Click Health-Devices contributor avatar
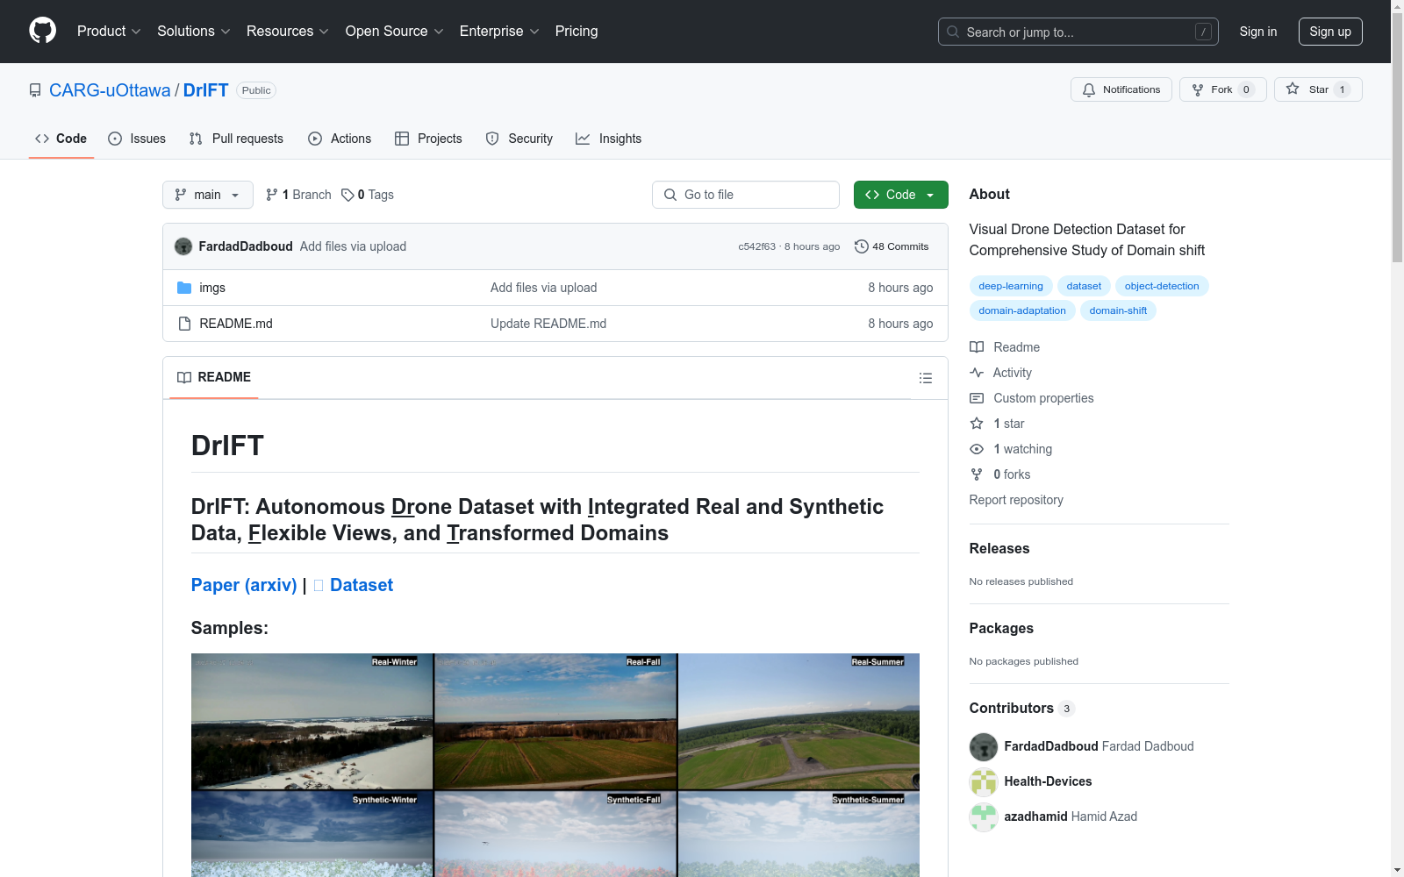The width and height of the screenshot is (1404, 877). pos(984,782)
